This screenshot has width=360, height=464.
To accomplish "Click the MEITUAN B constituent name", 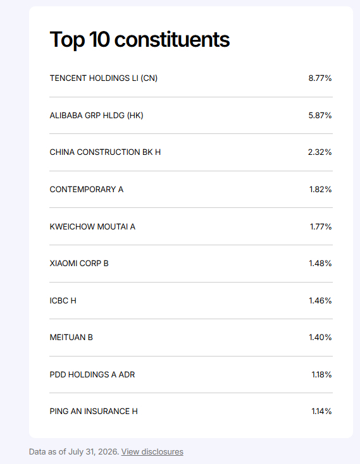I will pos(71,338).
